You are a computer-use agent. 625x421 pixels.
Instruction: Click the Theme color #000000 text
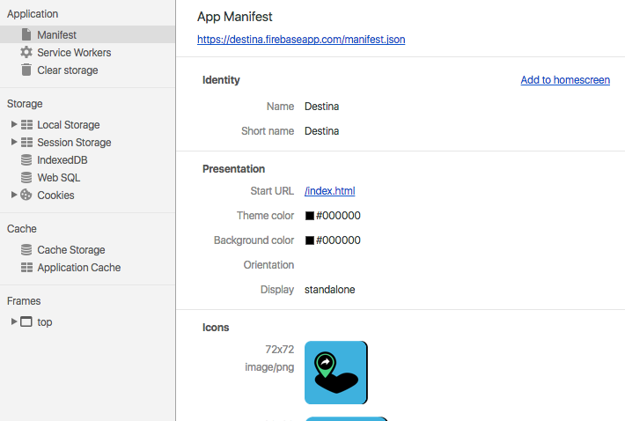(x=338, y=216)
